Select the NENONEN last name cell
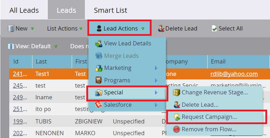 point(50,133)
